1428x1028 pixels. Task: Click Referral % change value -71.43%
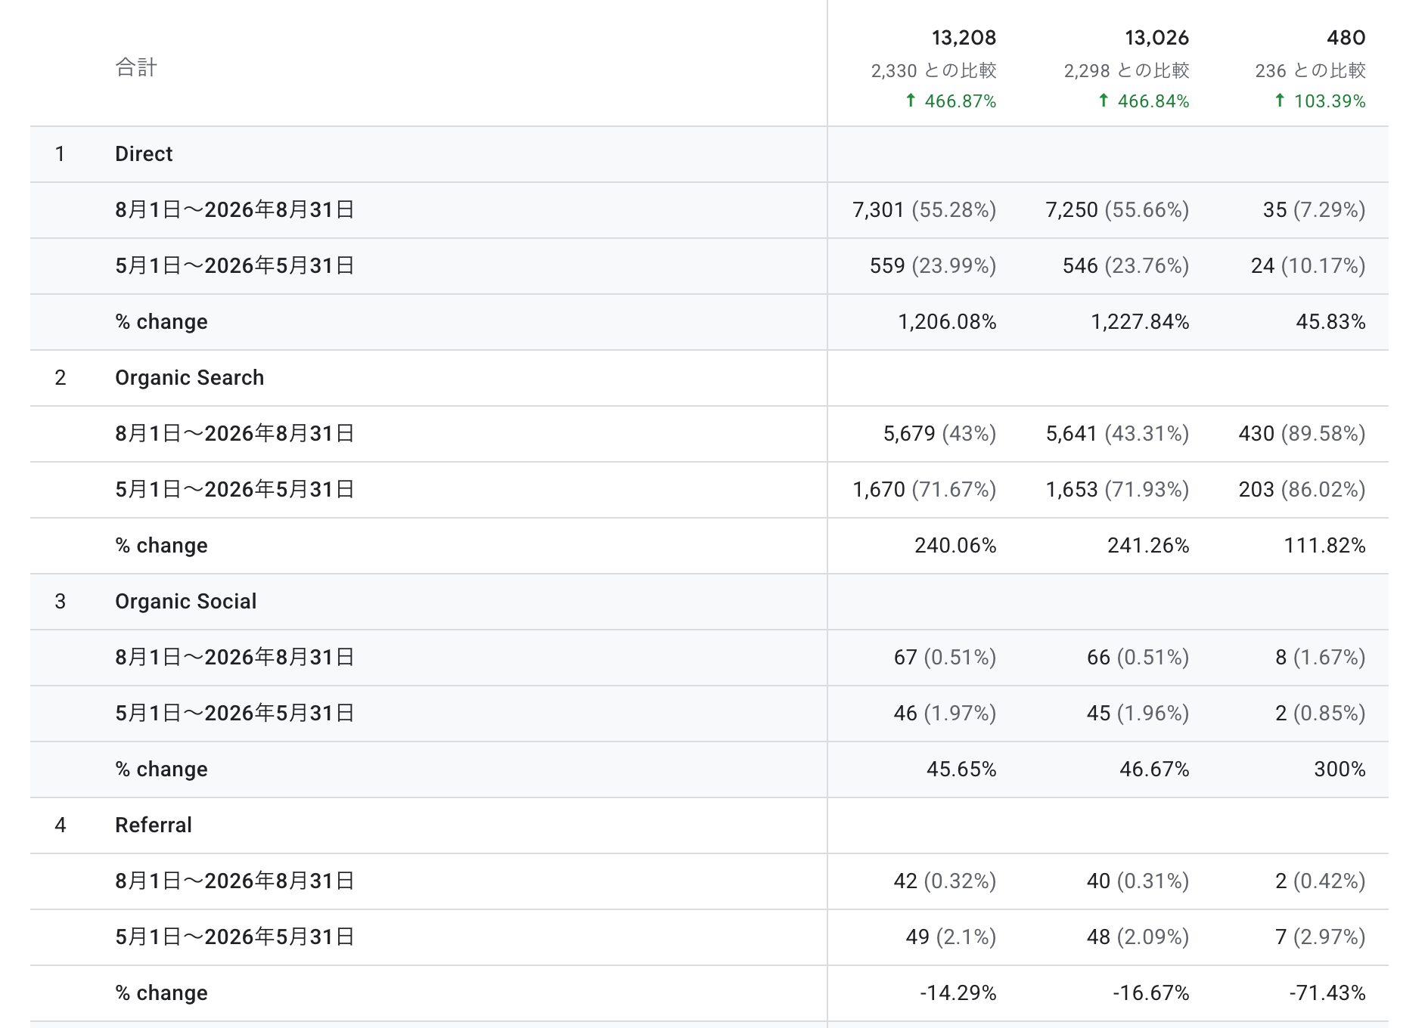tap(1327, 993)
